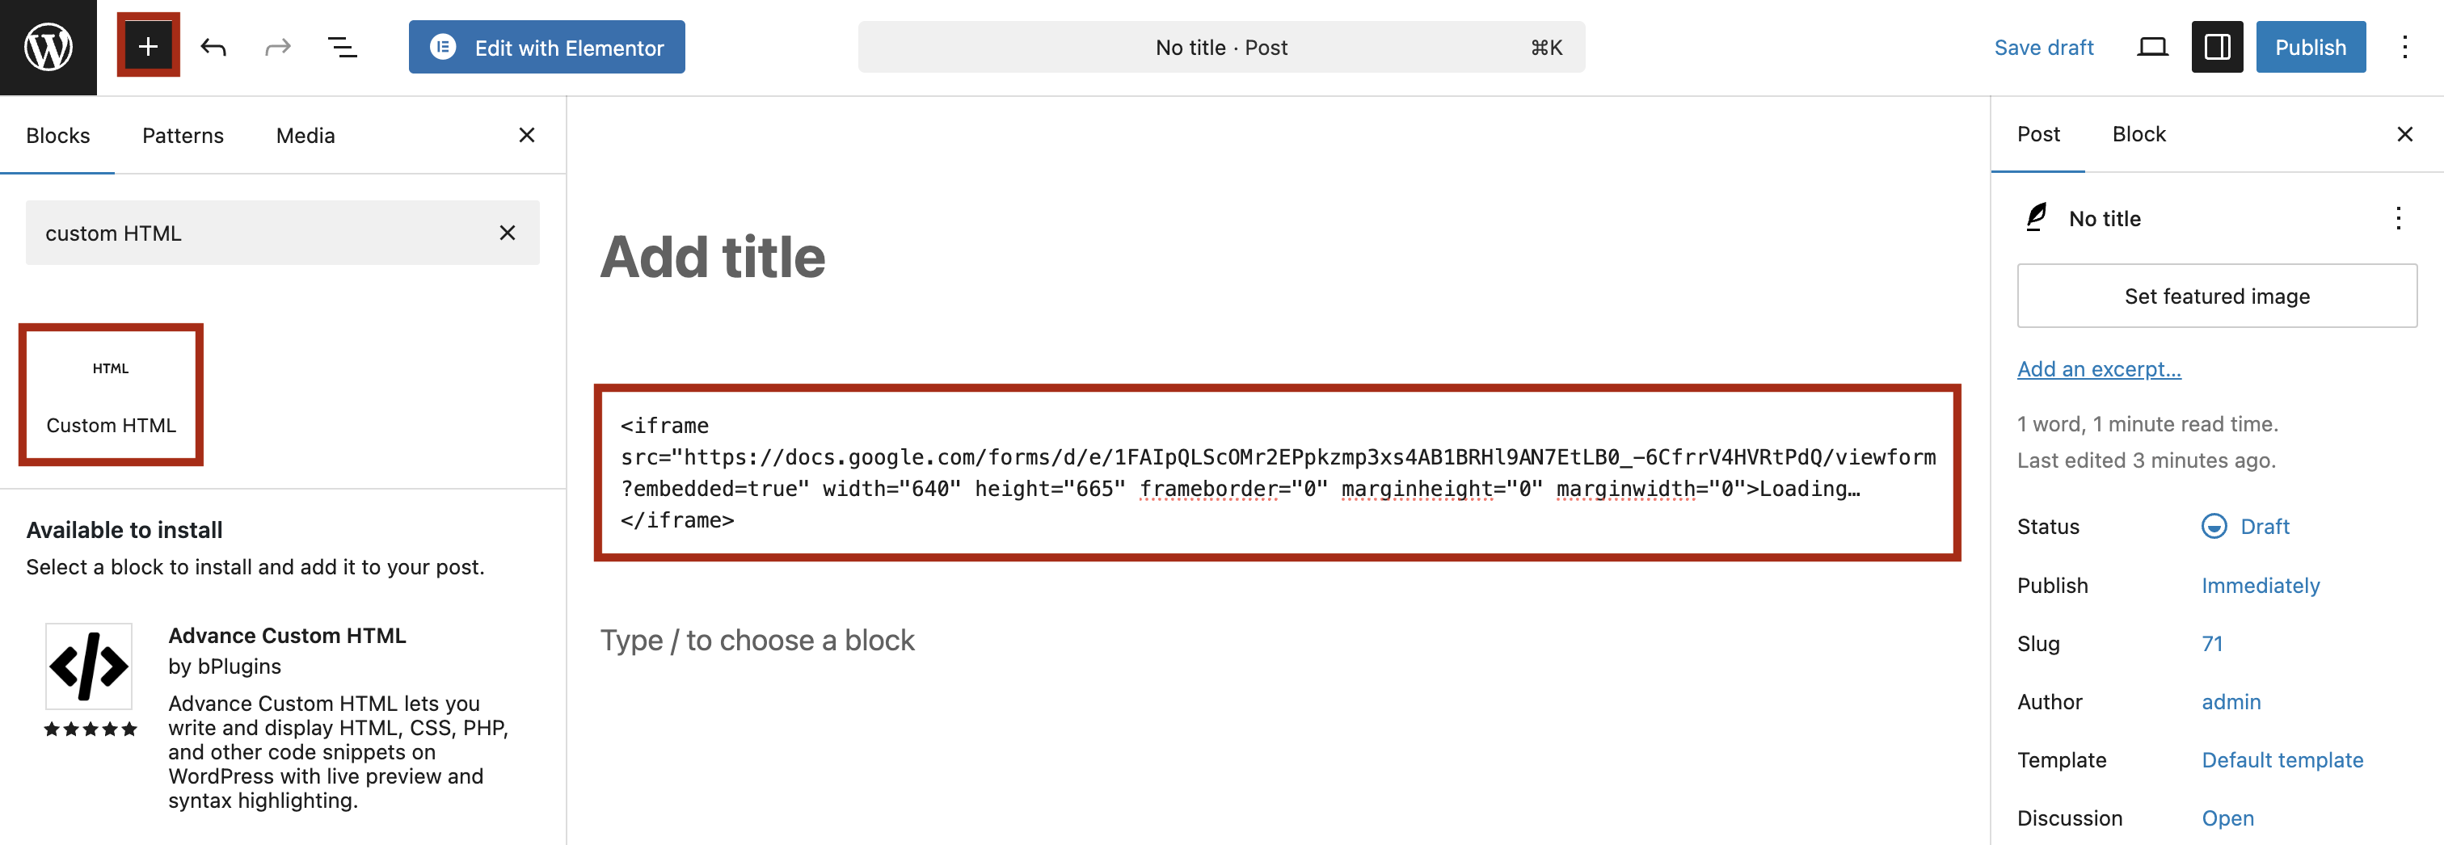Image resolution: width=2444 pixels, height=845 pixels.
Task: Click the WordPress logo icon
Action: [47, 47]
